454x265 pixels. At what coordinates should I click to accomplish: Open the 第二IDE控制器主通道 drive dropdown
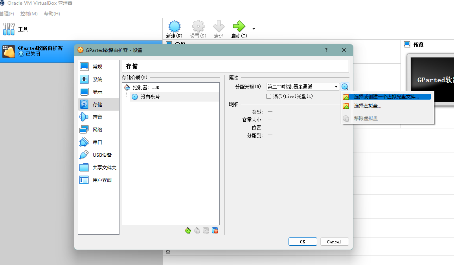303,87
